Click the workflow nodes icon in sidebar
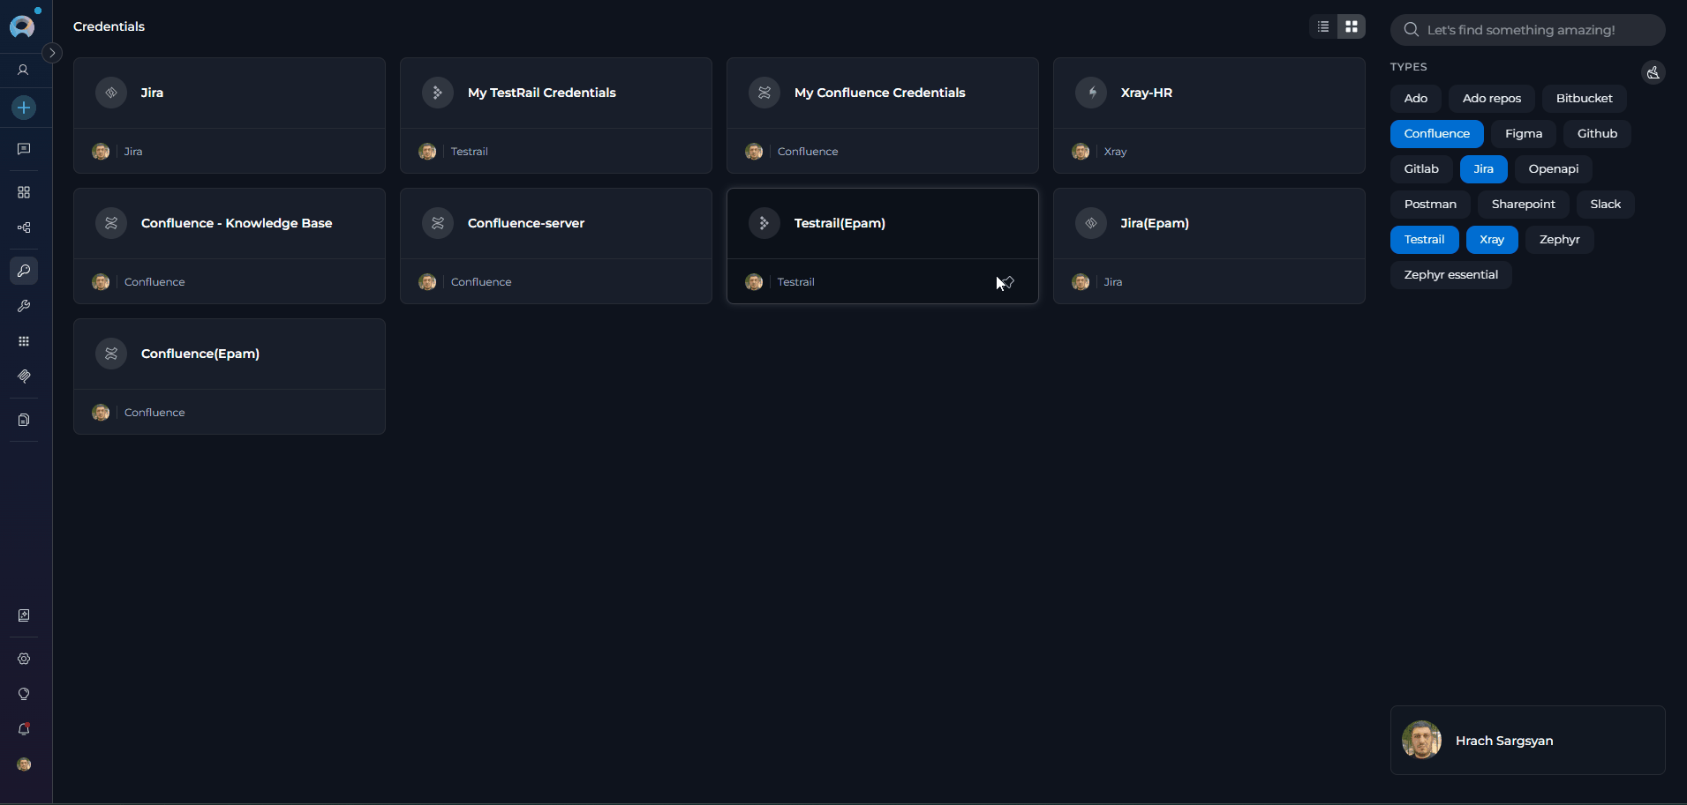Image resolution: width=1687 pixels, height=805 pixels. pos(24,227)
